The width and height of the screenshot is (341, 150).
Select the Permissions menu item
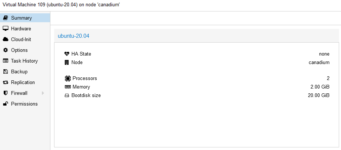[24, 104]
